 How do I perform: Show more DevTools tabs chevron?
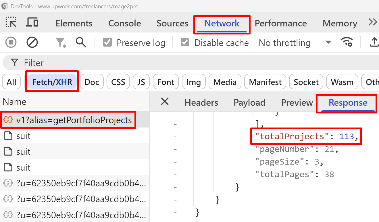[373, 22]
